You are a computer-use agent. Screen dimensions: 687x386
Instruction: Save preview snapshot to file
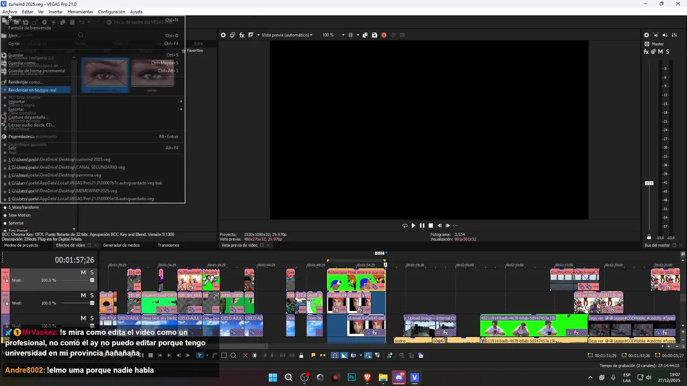point(374,35)
